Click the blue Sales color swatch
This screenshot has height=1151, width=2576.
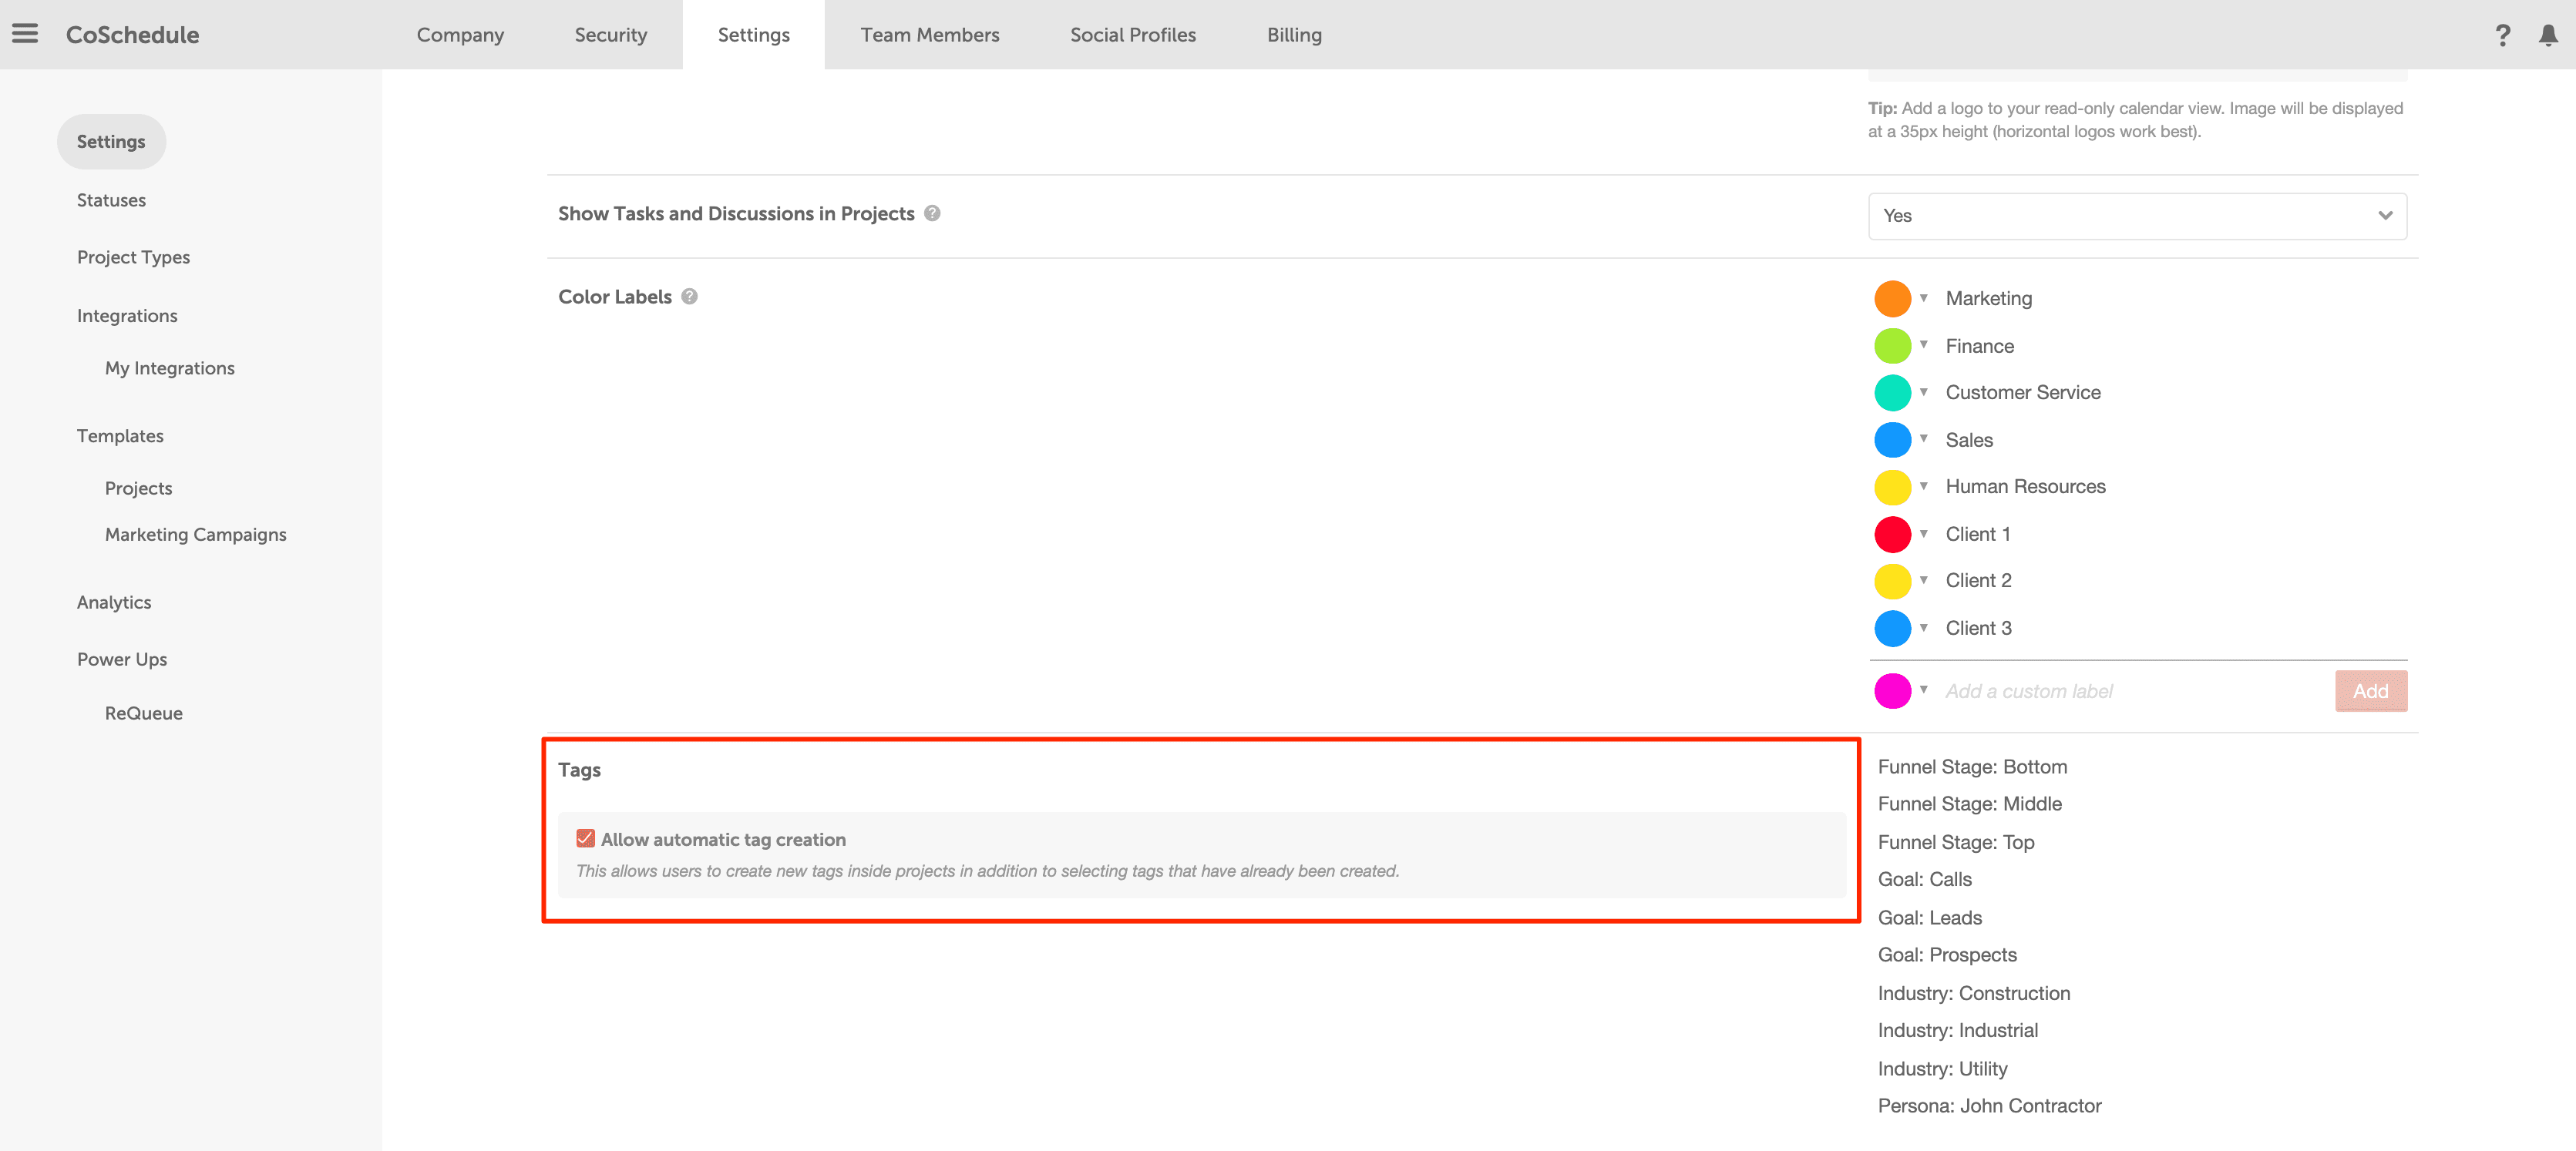1892,440
